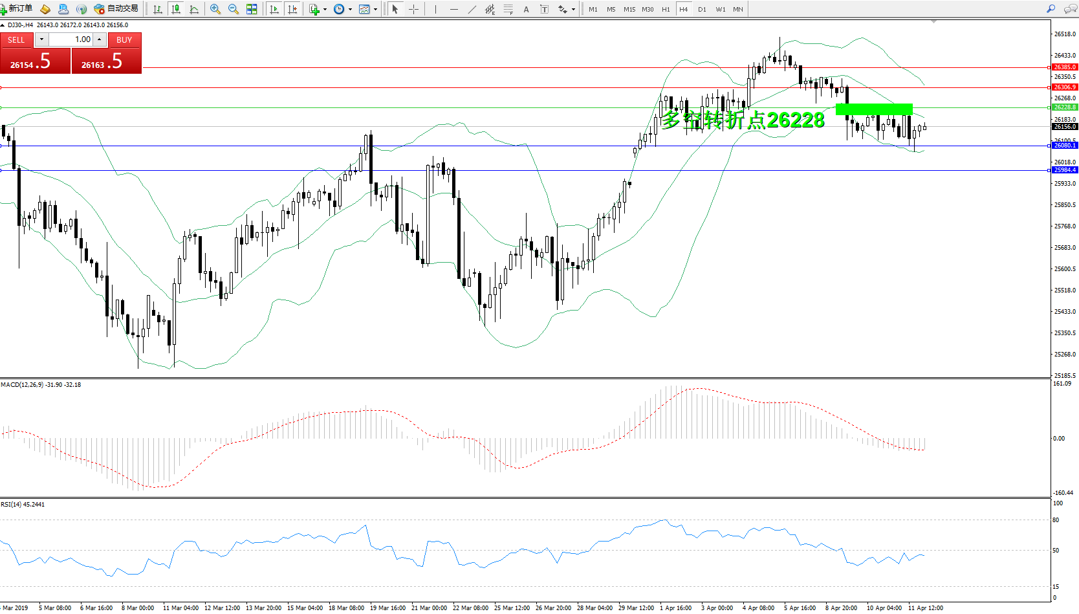The width and height of the screenshot is (1079, 614).
Task: Click the red BUY button
Action: click(x=124, y=39)
